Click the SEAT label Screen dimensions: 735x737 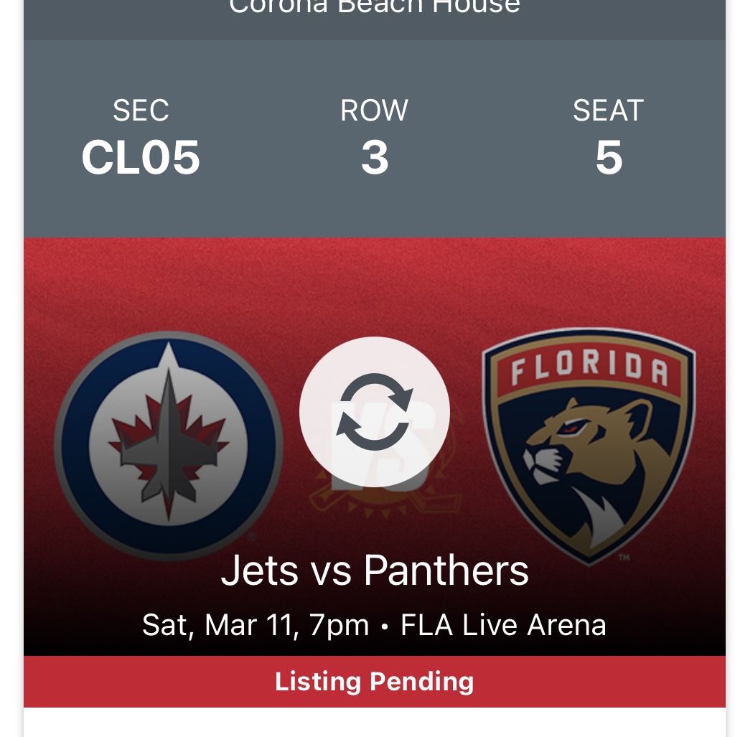point(608,111)
